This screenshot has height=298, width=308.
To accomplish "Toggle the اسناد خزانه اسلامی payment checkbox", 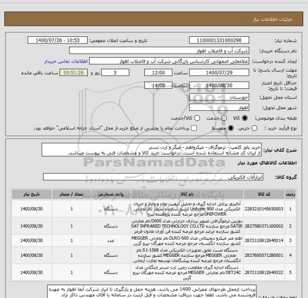I will click(194, 128).
